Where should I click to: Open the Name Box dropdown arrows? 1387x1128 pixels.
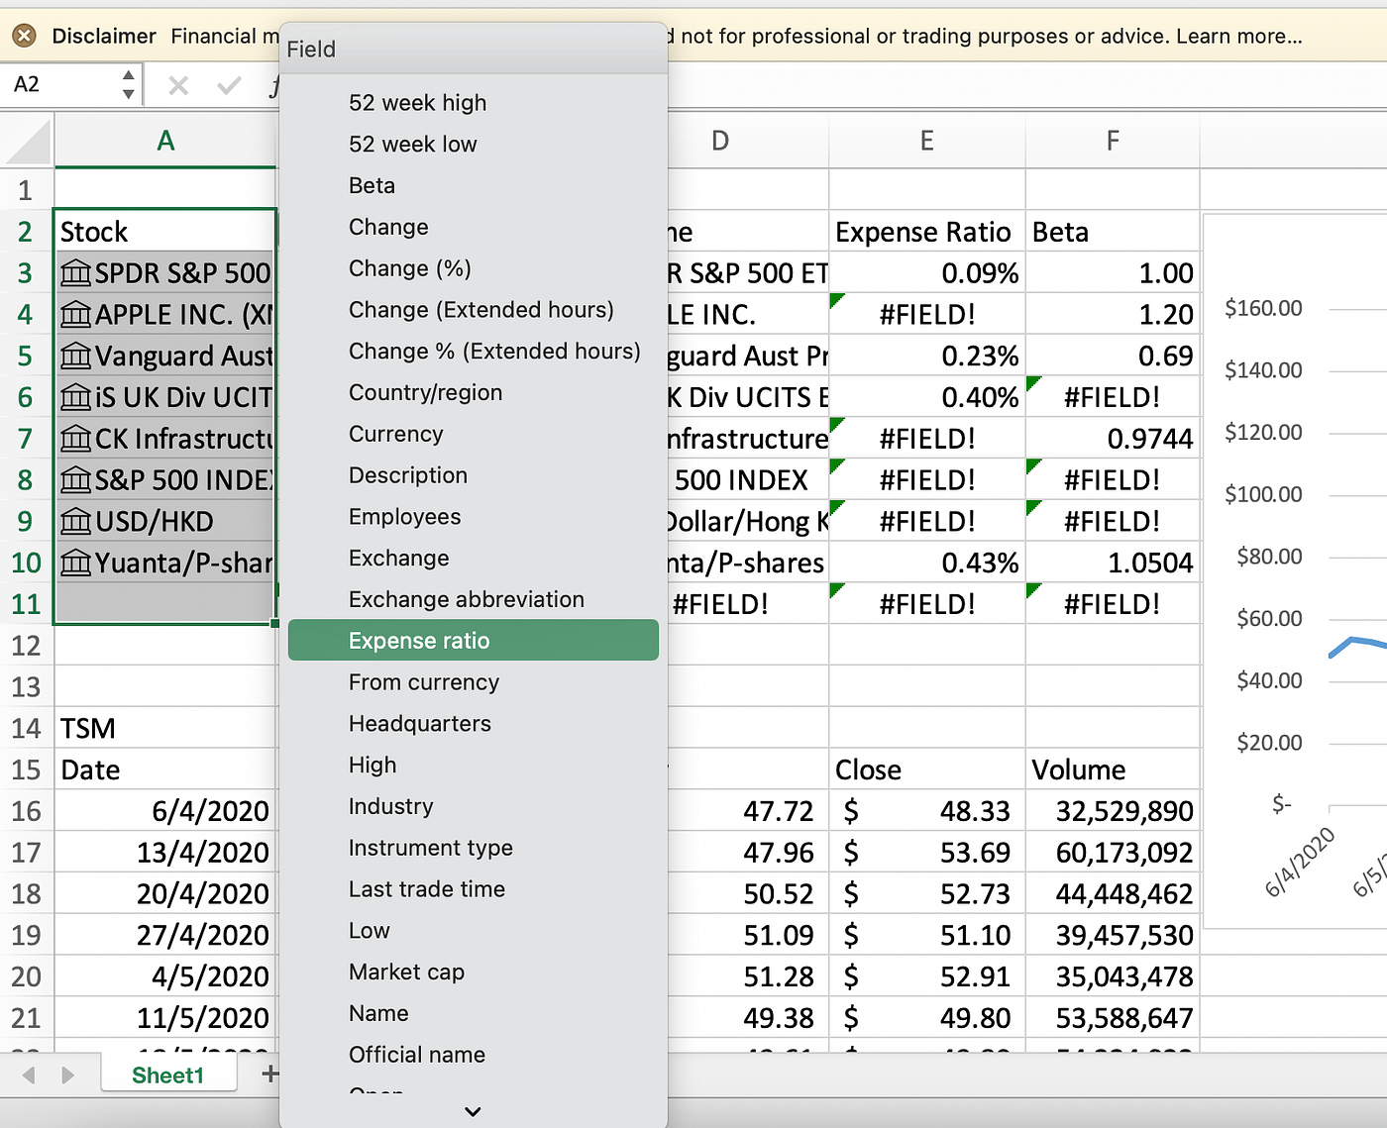pyautogui.click(x=129, y=84)
